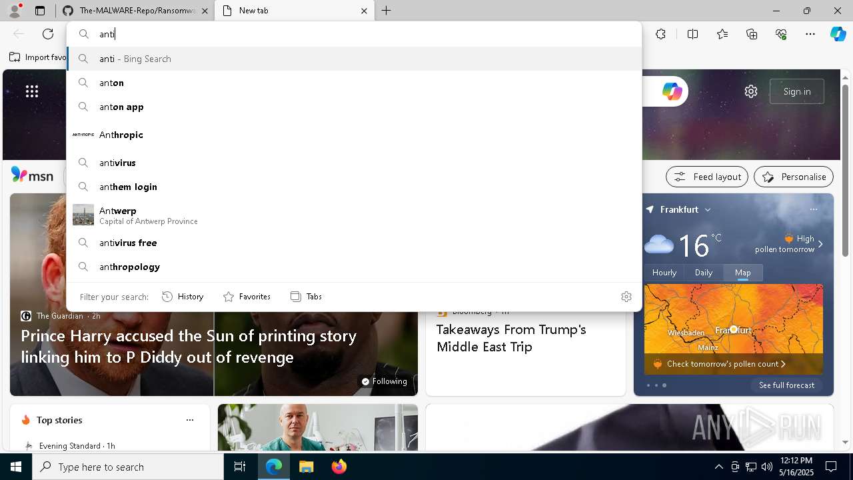Image resolution: width=853 pixels, height=480 pixels.
Task: Open Settings and more ellipsis menu
Action: click(810, 34)
